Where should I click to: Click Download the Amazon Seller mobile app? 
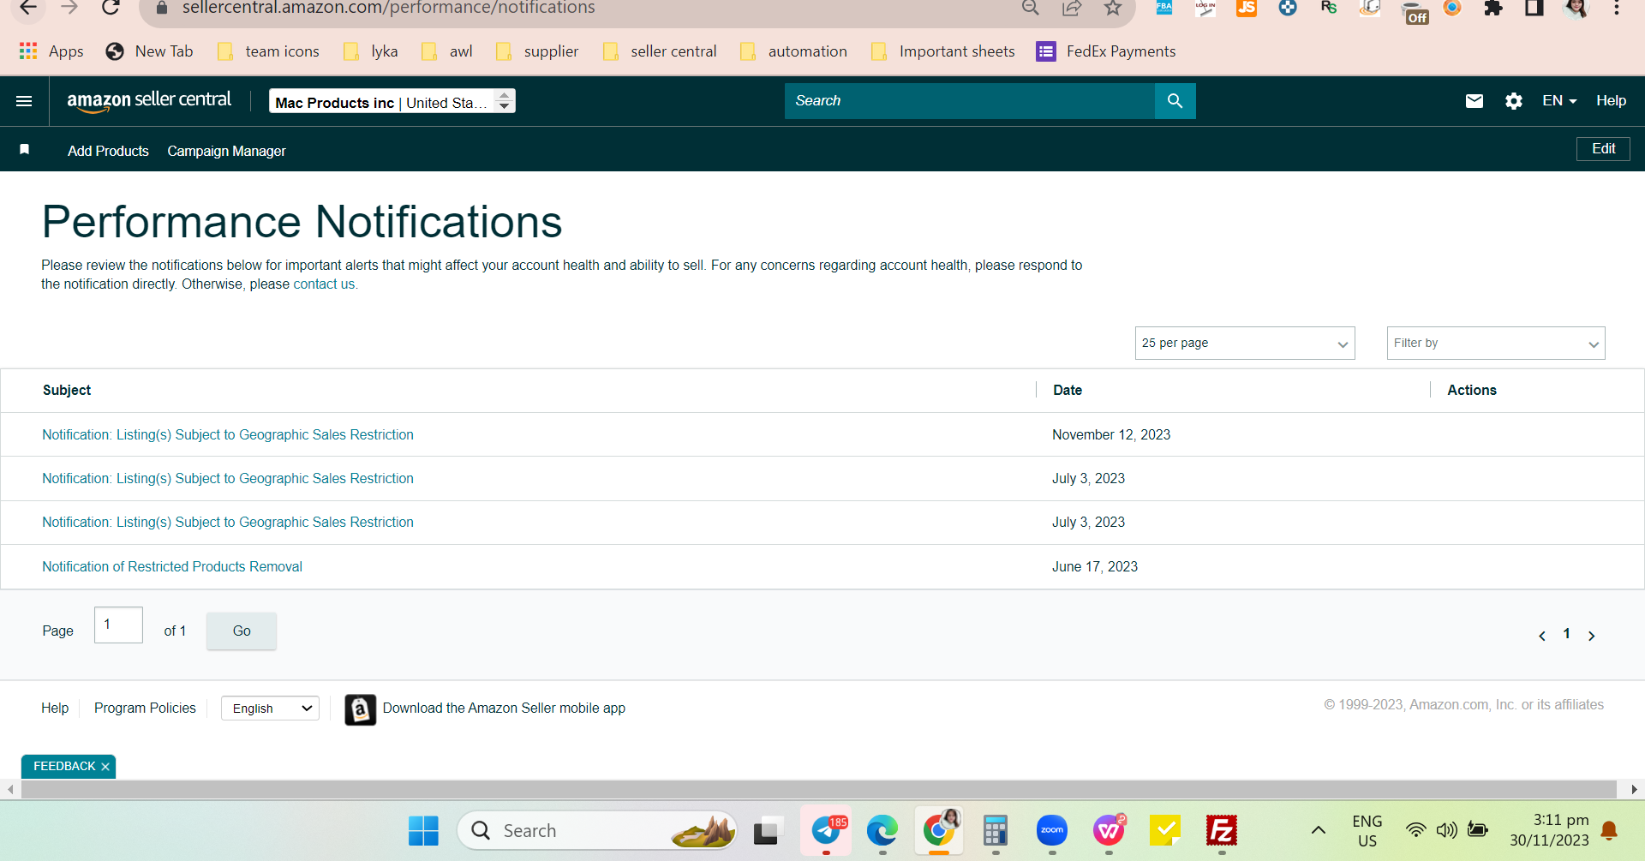504,709
